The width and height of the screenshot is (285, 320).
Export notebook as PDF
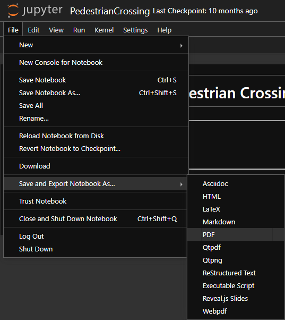pyautogui.click(x=236, y=235)
